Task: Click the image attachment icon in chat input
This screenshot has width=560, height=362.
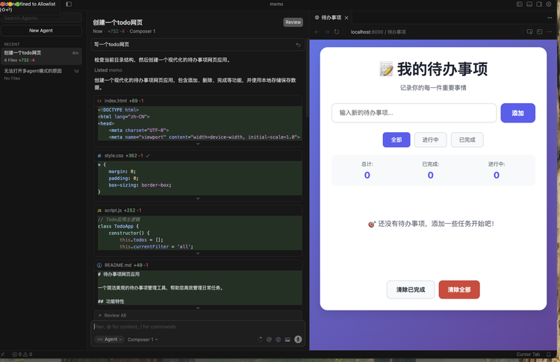Action: tap(287, 339)
